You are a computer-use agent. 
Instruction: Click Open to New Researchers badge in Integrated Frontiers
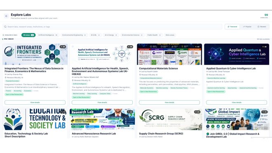14,95
